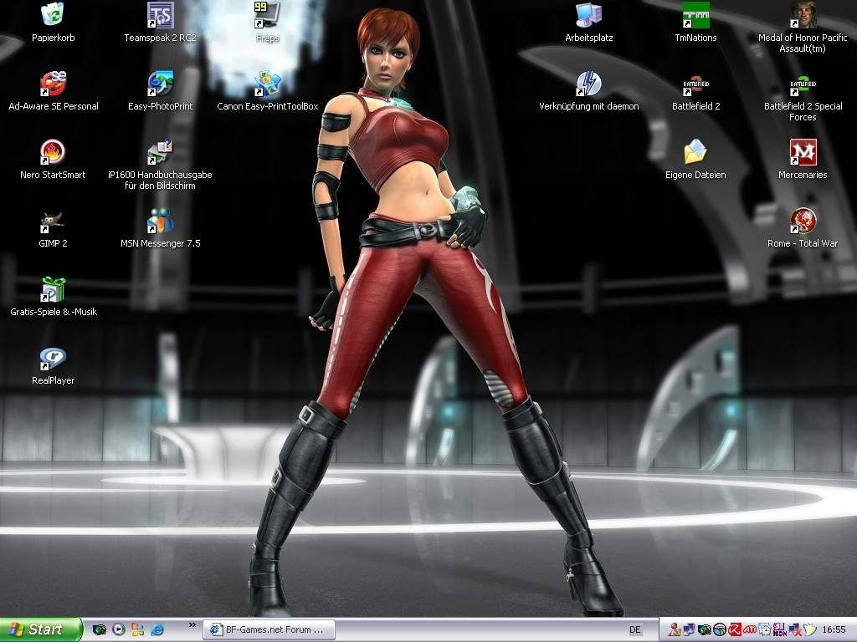Switch to BF-Games.net Forum taskbar window
Viewport: 857px width, 642px height.
(269, 629)
